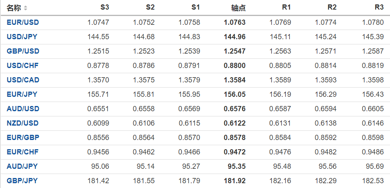The image size is (390, 188).
Task: Open the GBP/USD currency pair link
Action: point(23,51)
